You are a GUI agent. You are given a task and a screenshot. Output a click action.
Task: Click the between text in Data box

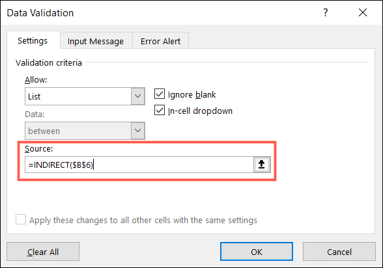pyautogui.click(x=44, y=131)
